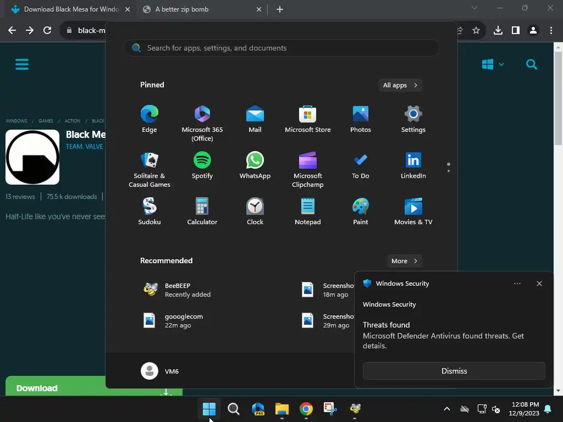The image size is (563, 422).
Task: Open the Chrome tab search chevron
Action: [474, 8]
